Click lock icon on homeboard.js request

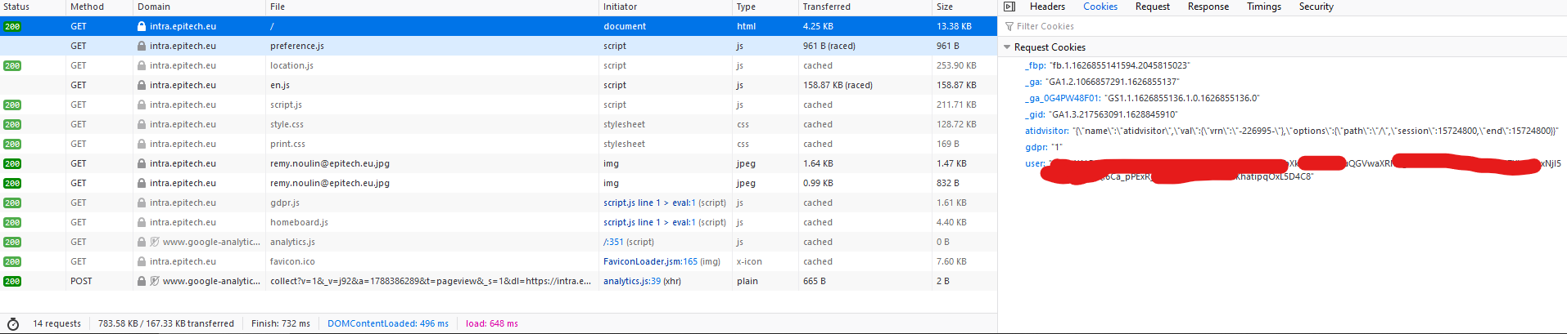(x=142, y=222)
